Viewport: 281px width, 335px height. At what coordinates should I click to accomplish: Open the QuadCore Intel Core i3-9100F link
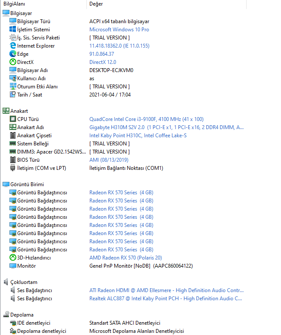coord(147,119)
